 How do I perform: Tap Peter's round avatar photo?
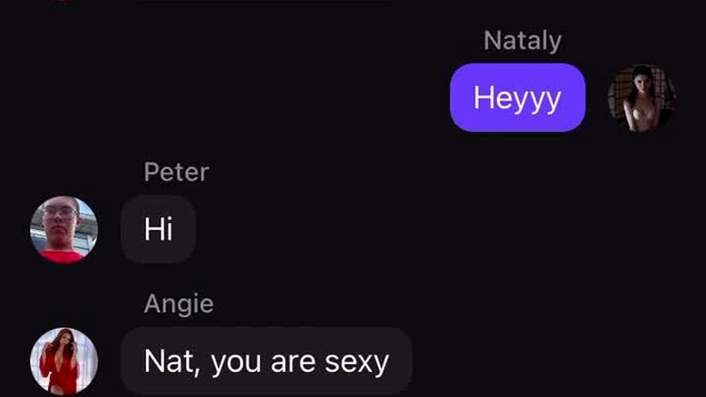[64, 229]
